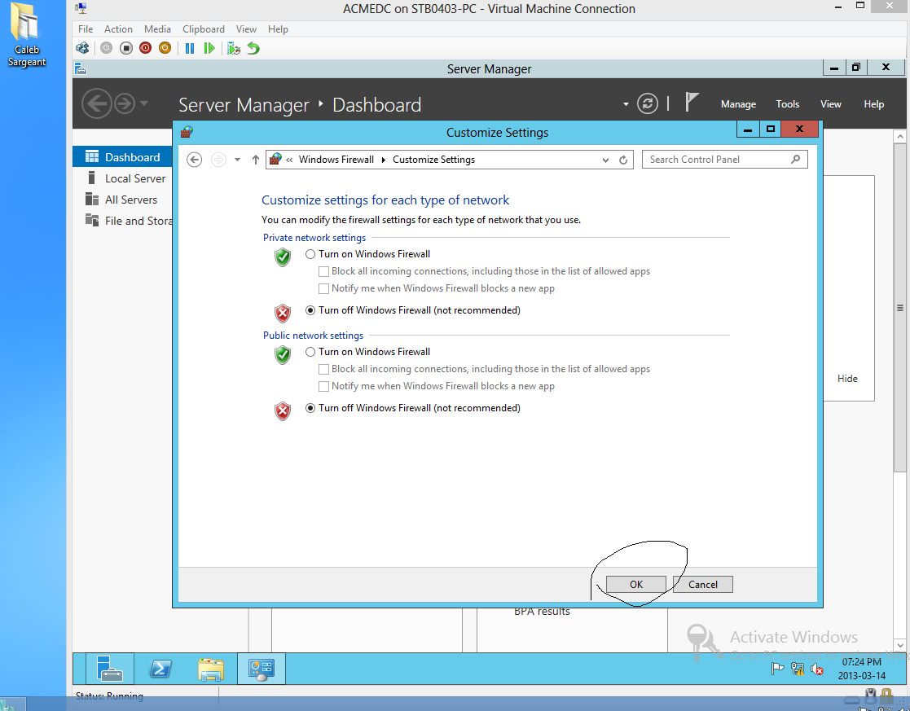The height and width of the screenshot is (711, 910).
Task: Select Local Server in the sidebar
Action: 122,178
